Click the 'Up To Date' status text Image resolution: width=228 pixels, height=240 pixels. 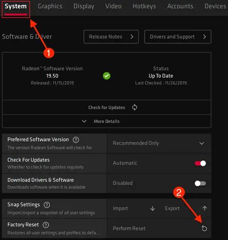coord(161,76)
